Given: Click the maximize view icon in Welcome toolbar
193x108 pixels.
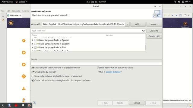Looking at the screenshot, I should [189, 15].
